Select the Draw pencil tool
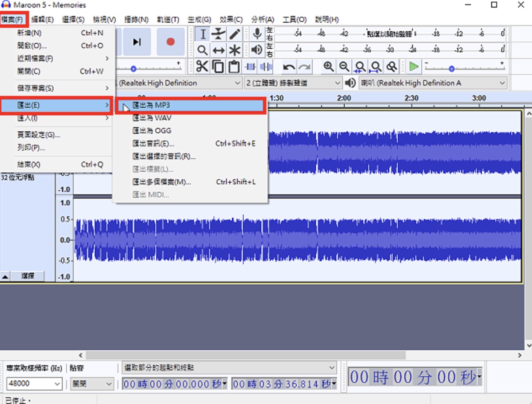The image size is (532, 404). coord(234,34)
